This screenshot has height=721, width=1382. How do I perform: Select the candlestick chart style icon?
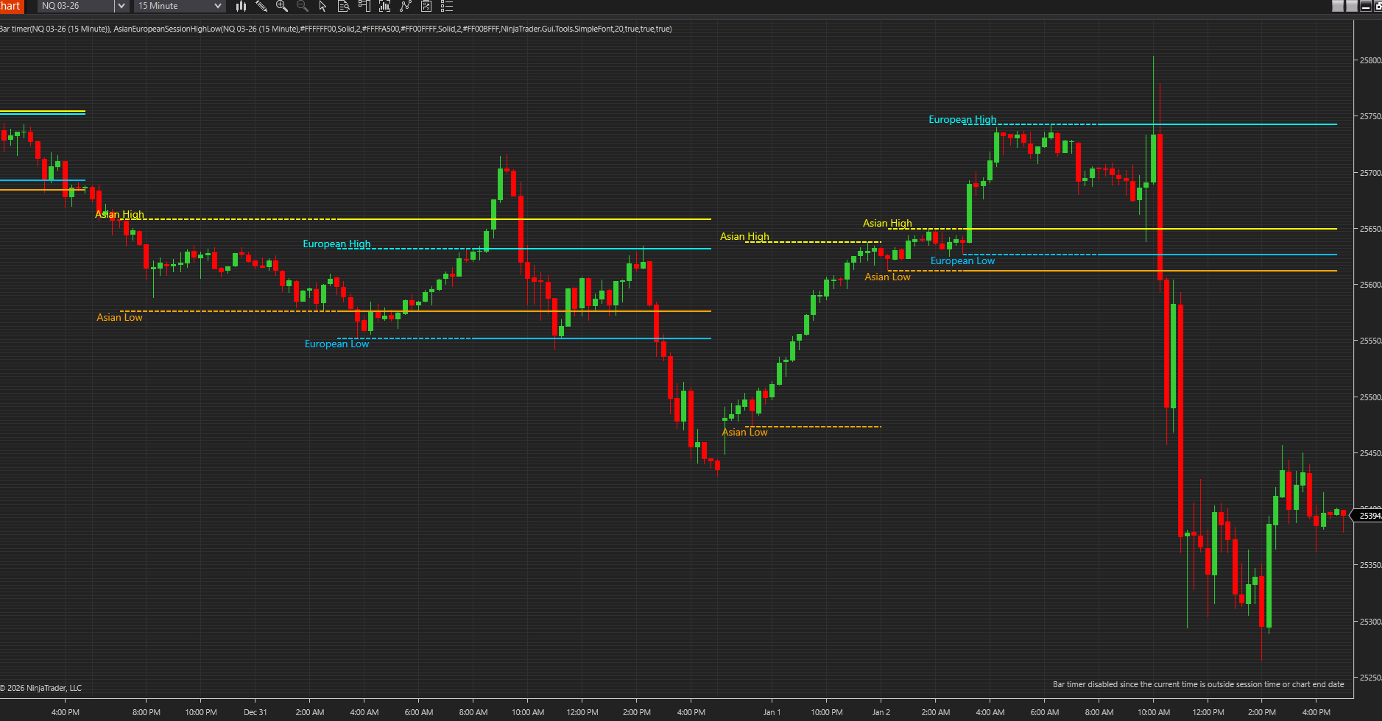[242, 6]
